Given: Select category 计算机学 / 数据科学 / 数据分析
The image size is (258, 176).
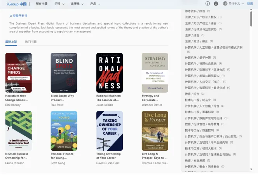Looking at the screenshot, I should (x=207, y=88).
